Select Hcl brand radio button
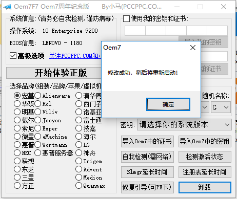Viewport: 237px width, 199px height. coord(38,104)
